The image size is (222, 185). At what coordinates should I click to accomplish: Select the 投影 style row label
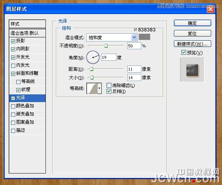point(20,41)
